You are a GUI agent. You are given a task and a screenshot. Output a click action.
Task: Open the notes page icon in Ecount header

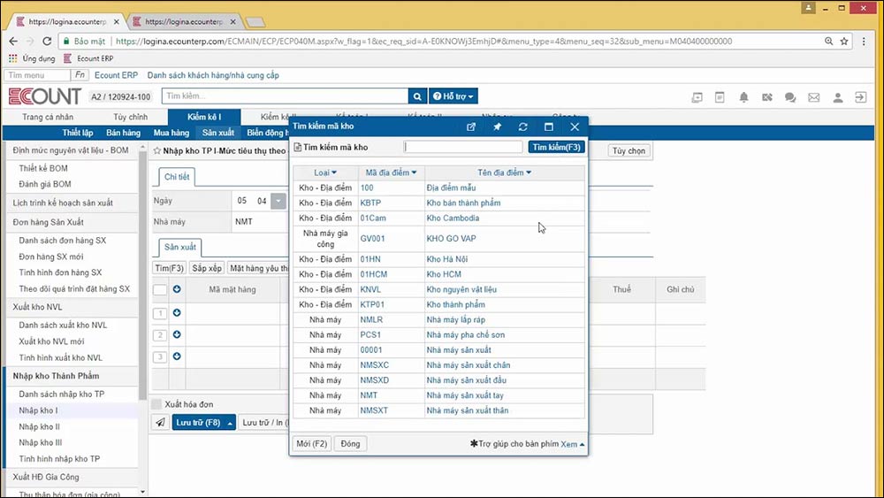(720, 97)
